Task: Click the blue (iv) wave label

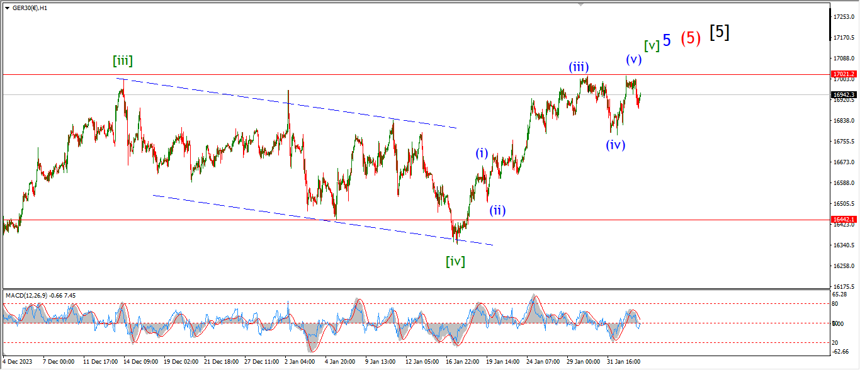Action: pyautogui.click(x=615, y=145)
